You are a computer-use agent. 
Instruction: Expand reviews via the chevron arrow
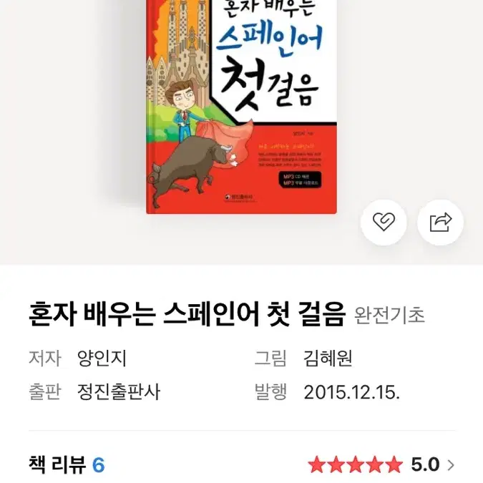point(451,465)
